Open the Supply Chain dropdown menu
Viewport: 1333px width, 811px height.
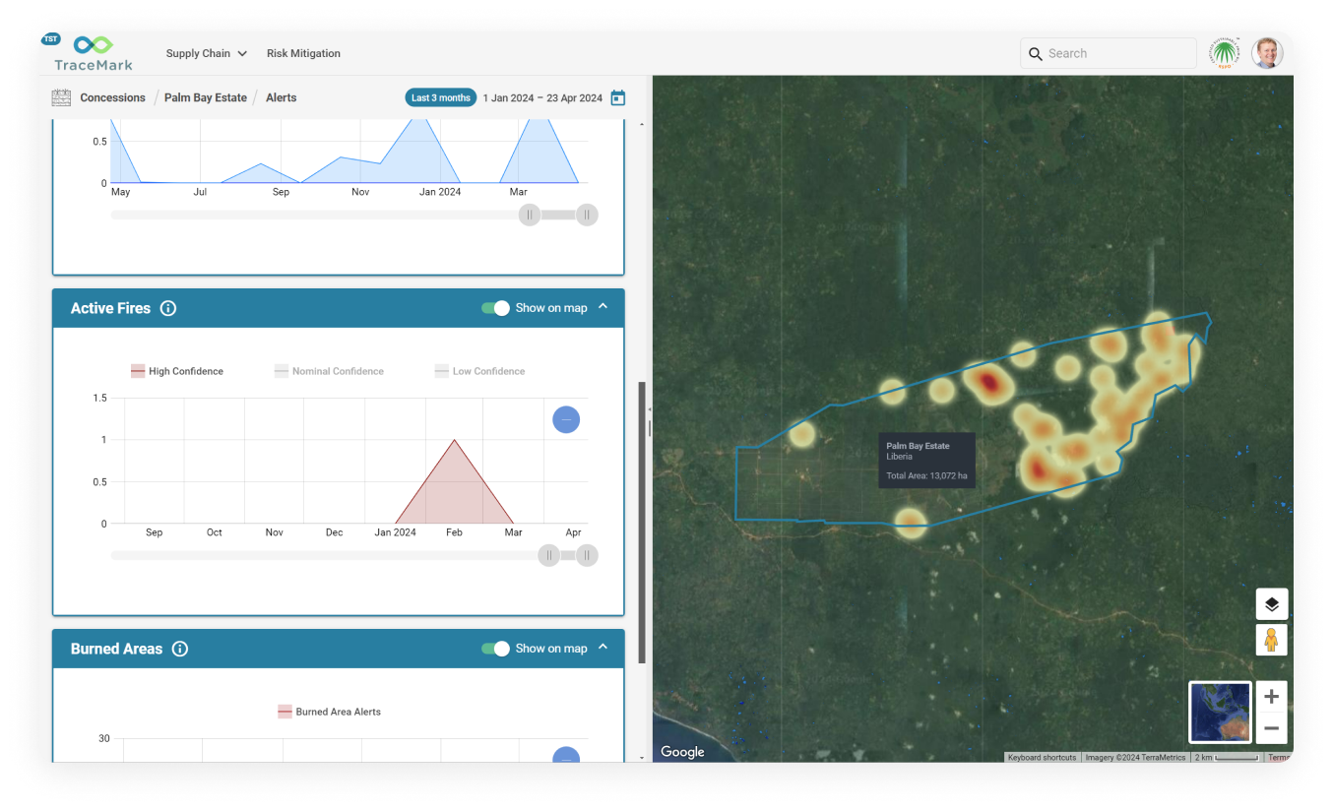[206, 53]
